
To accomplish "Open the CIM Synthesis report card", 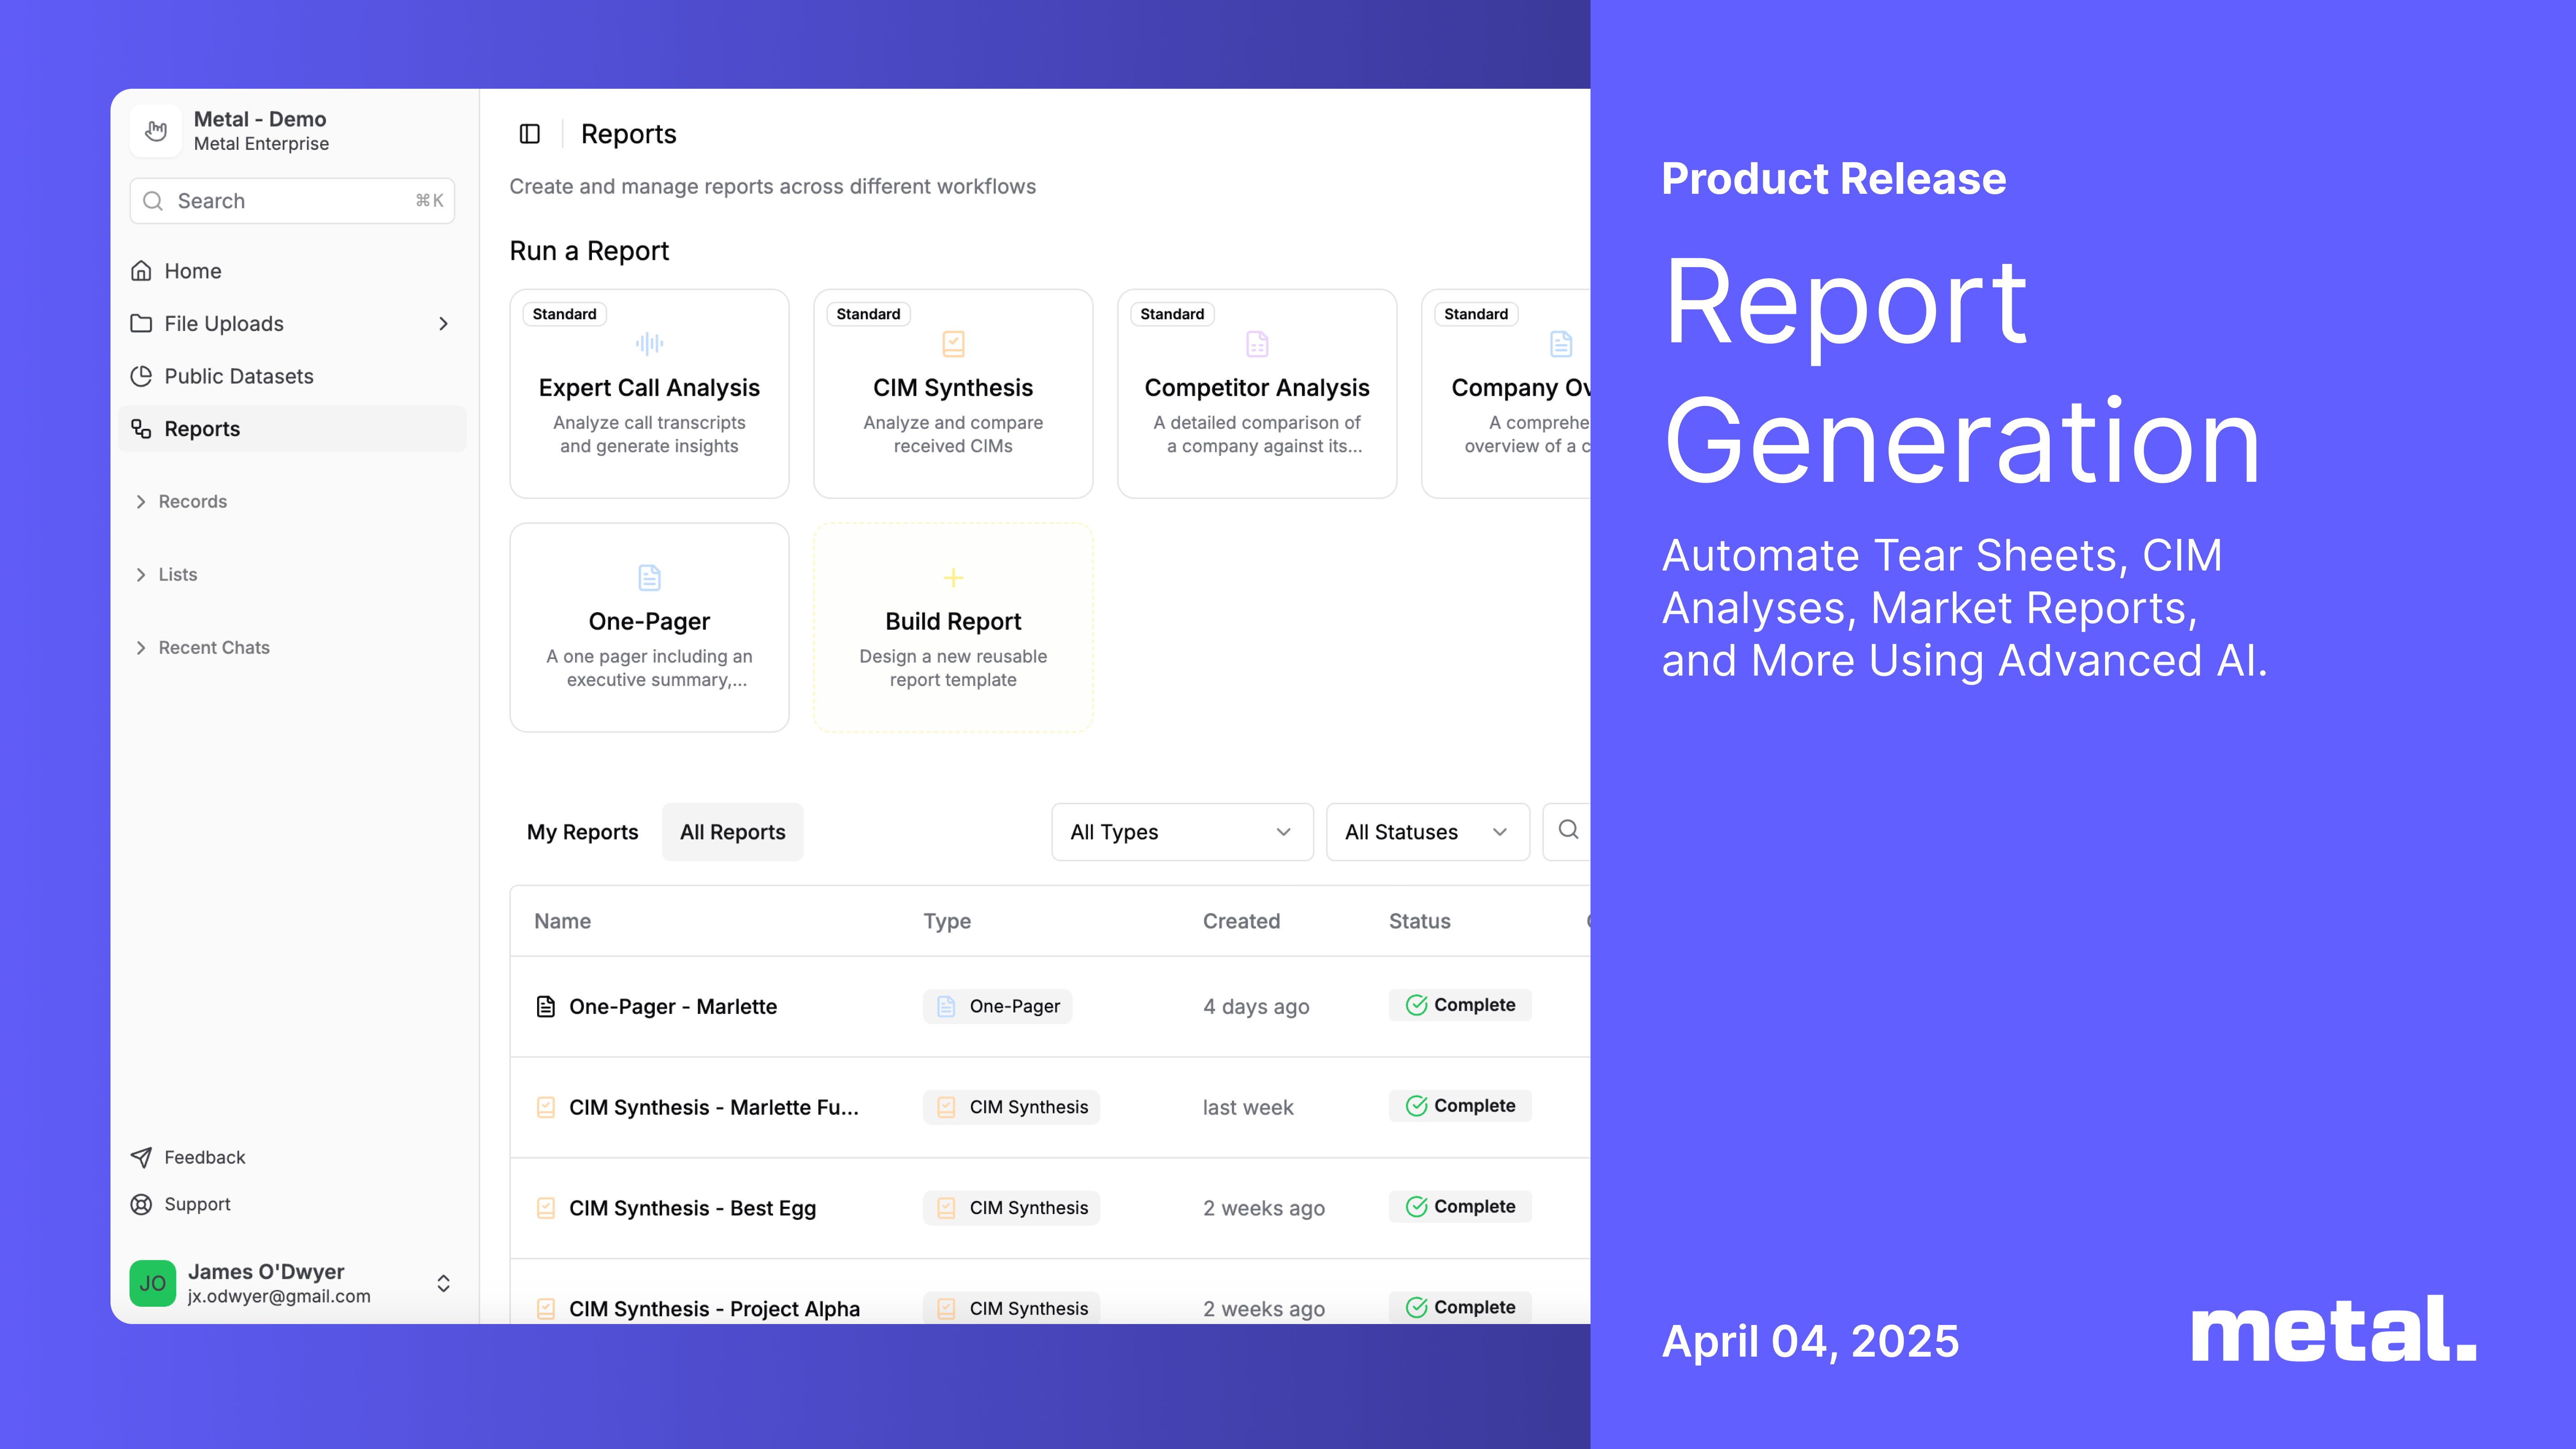I will click(x=953, y=394).
